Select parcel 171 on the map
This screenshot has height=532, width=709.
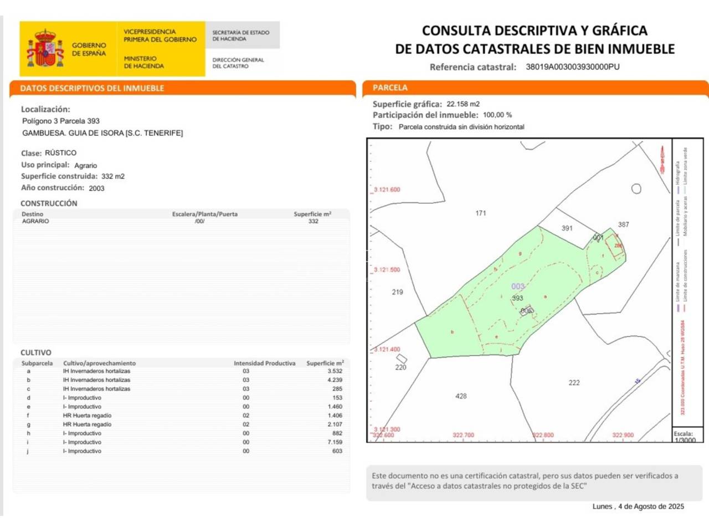[480, 213]
